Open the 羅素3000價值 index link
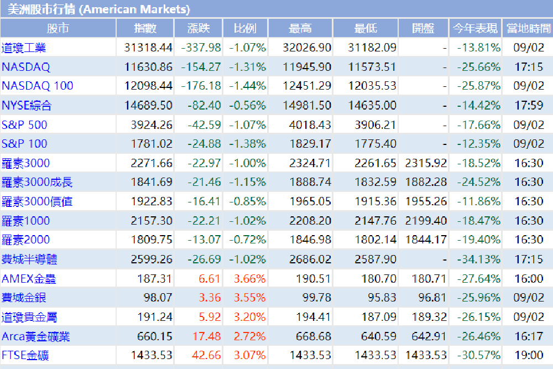This screenshot has width=553, height=369. coord(37,201)
